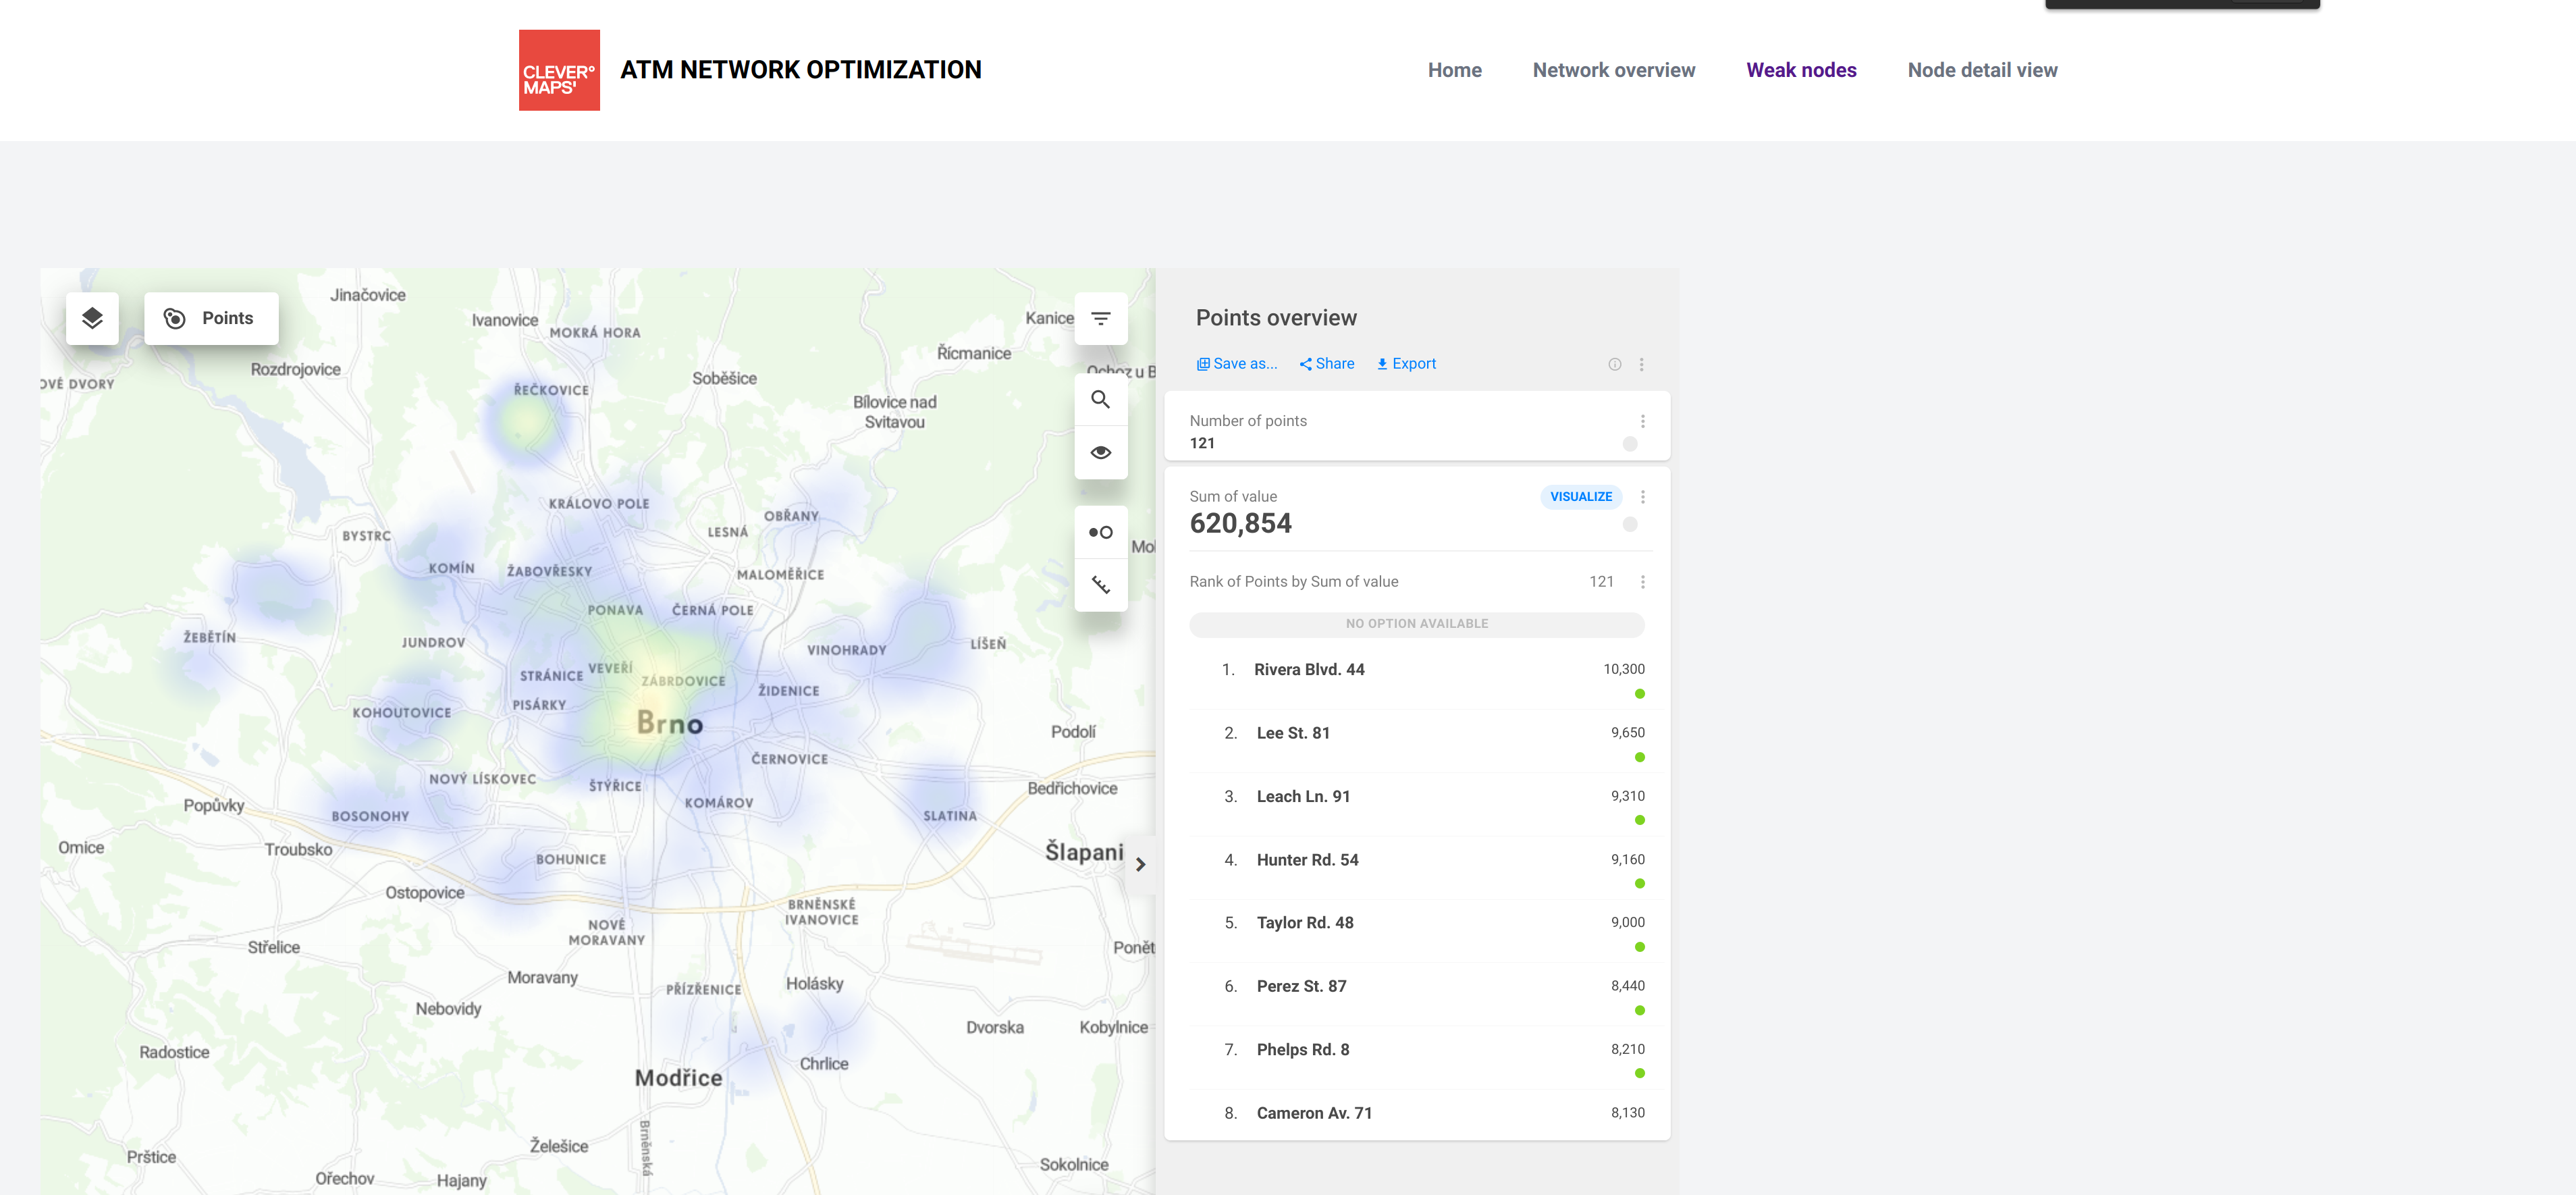Open the Points visualization selector
Viewport: 2576px width, 1195px height.
tap(211, 318)
